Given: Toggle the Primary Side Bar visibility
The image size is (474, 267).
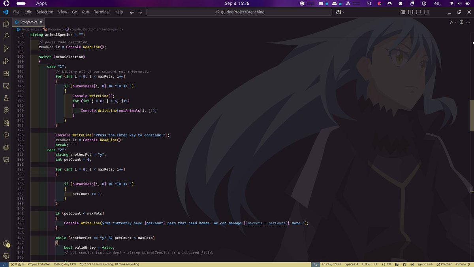Looking at the screenshot, I should tap(410, 12).
